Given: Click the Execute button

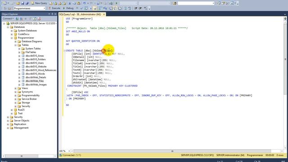Looking at the screenshot, I should click(x=54, y=8).
